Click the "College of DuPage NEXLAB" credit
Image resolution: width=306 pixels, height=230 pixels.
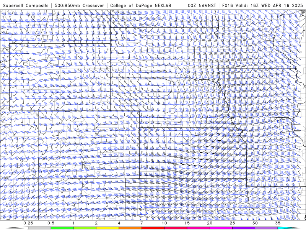[140, 5]
